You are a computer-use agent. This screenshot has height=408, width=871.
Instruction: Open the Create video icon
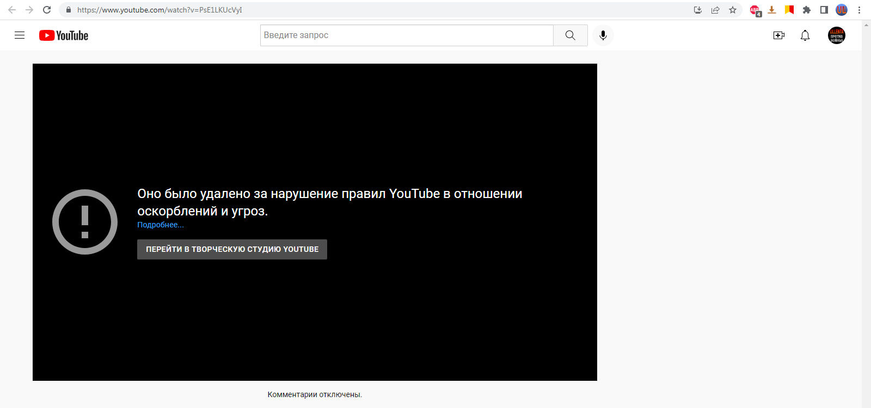pos(779,35)
